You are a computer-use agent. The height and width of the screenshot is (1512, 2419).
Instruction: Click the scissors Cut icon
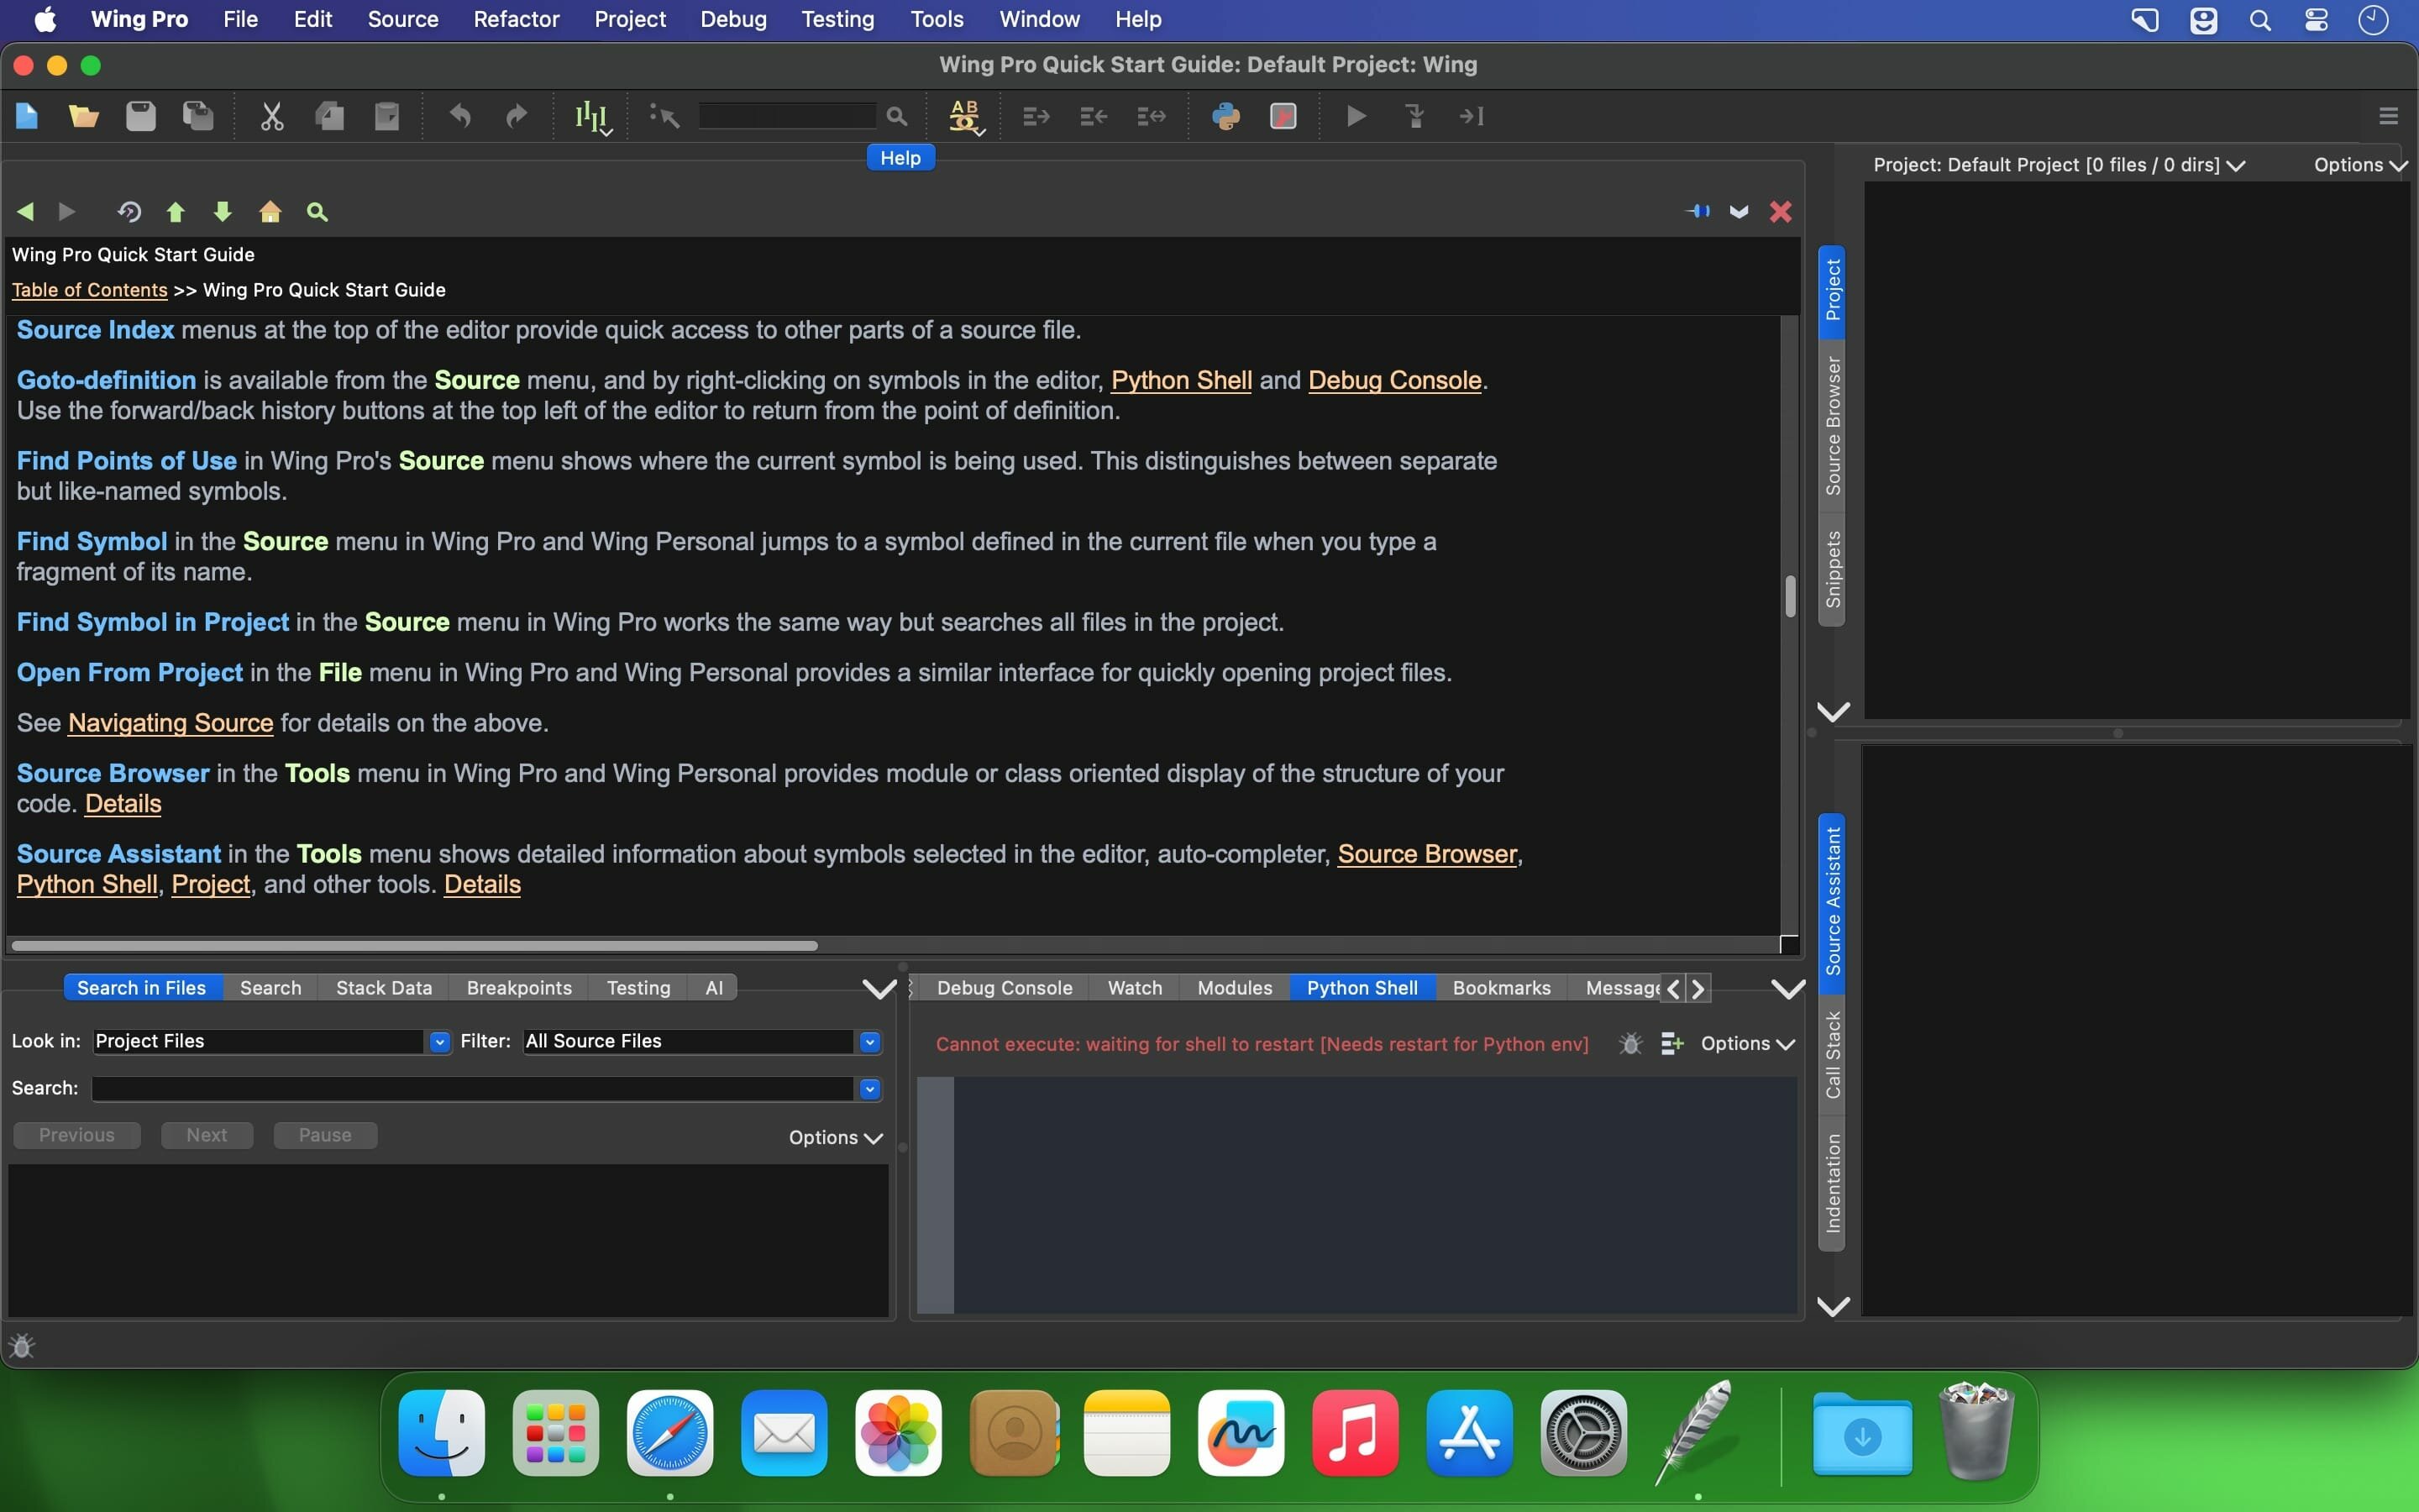[x=272, y=116]
